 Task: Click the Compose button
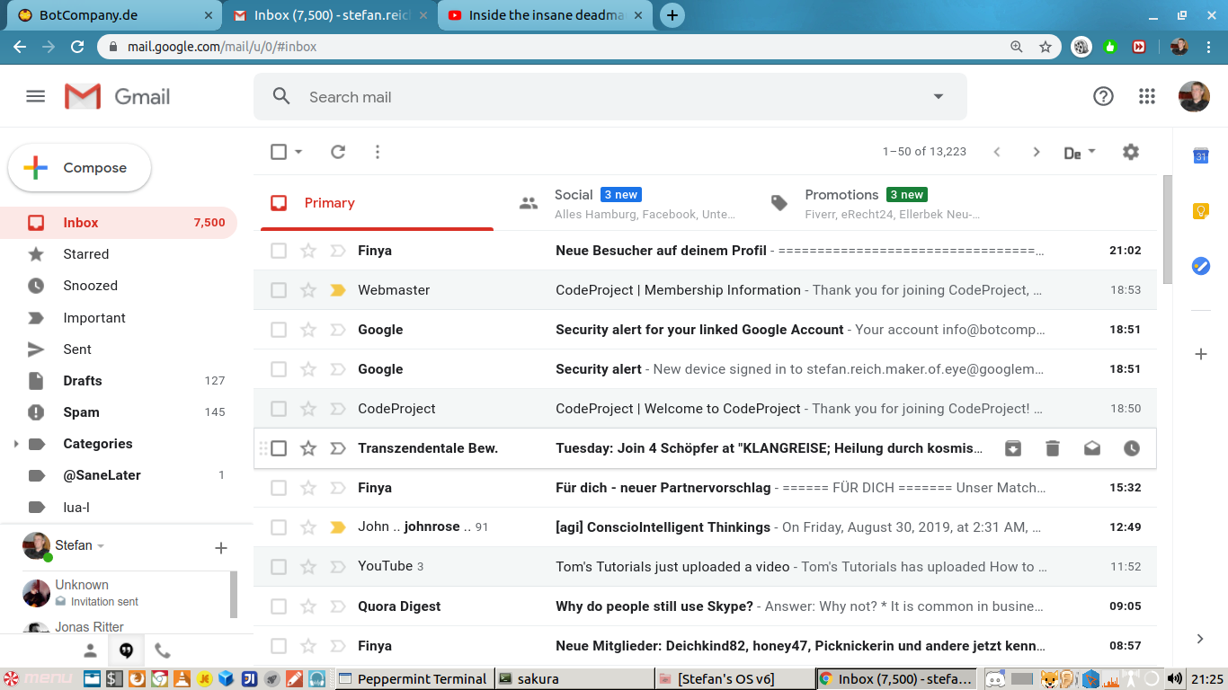coord(80,168)
